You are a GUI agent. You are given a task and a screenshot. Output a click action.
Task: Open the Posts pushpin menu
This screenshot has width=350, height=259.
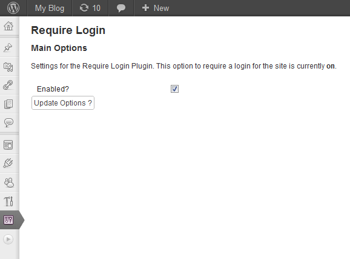coord(8,47)
